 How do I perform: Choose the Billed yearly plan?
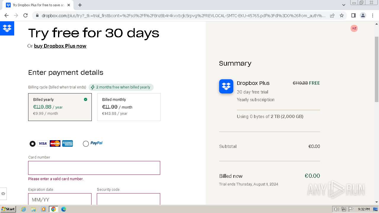(x=60, y=107)
